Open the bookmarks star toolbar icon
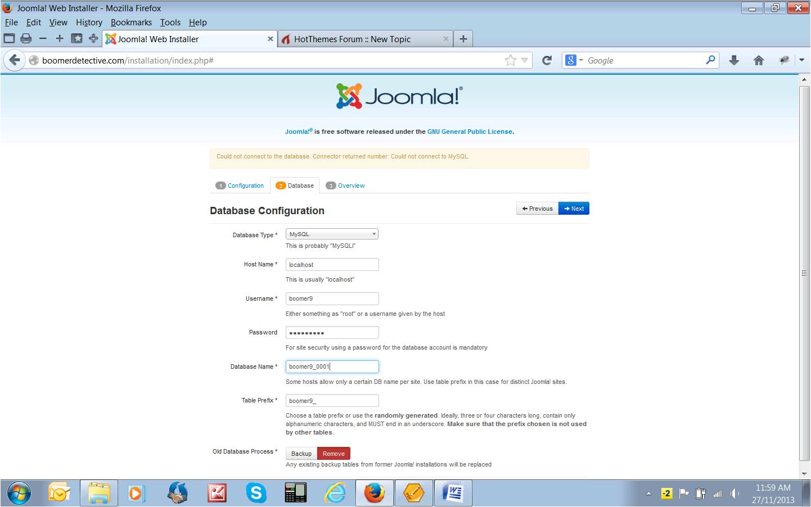This screenshot has height=507, width=811. click(x=76, y=39)
